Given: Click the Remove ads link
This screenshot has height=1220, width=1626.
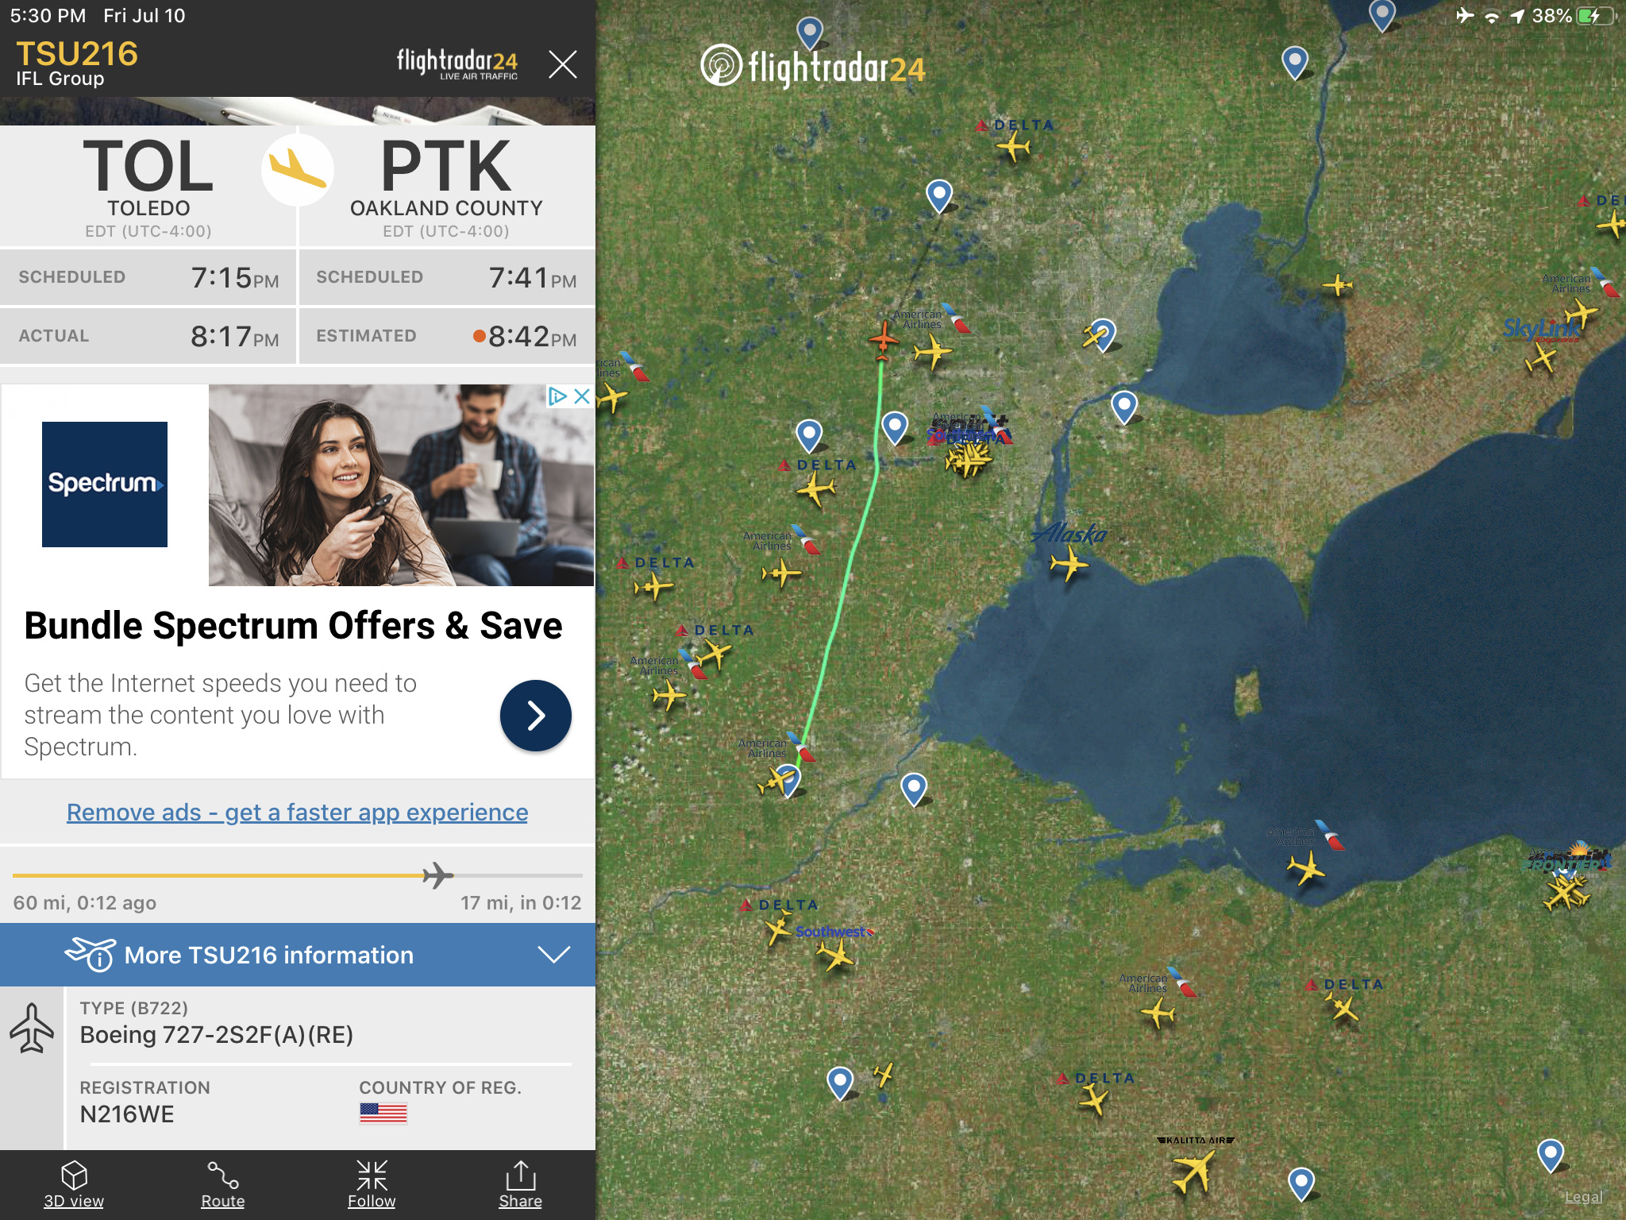Looking at the screenshot, I should click(x=297, y=812).
